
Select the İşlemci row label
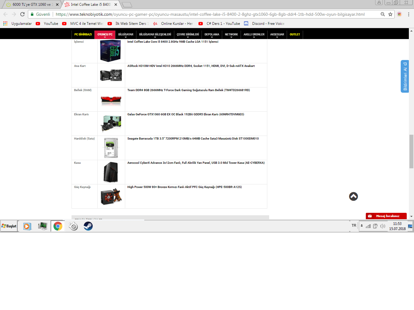point(79,42)
